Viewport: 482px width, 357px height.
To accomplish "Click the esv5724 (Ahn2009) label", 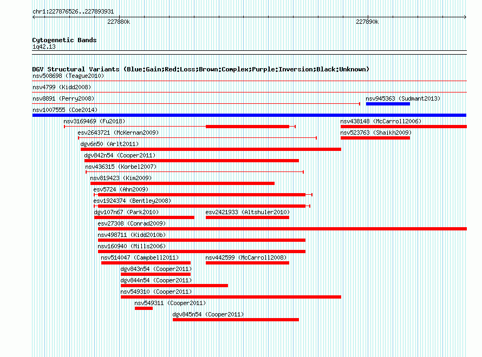I will [x=121, y=189].
